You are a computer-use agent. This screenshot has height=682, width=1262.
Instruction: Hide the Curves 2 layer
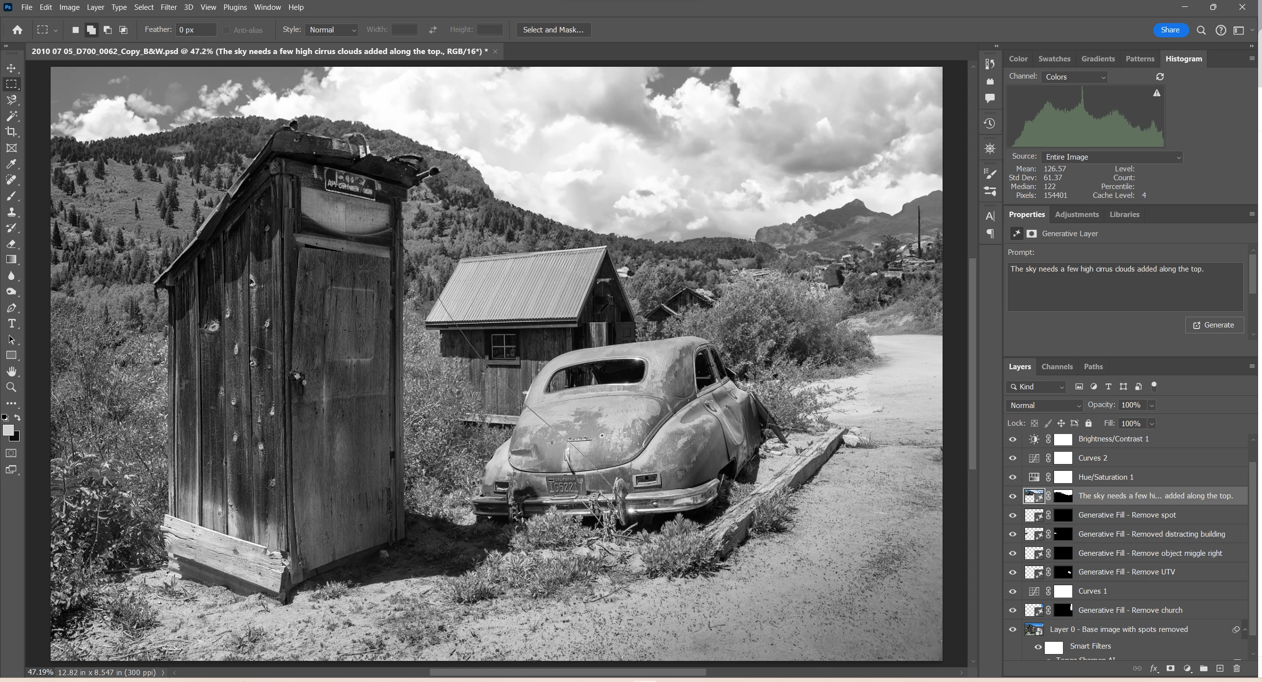(x=1013, y=458)
